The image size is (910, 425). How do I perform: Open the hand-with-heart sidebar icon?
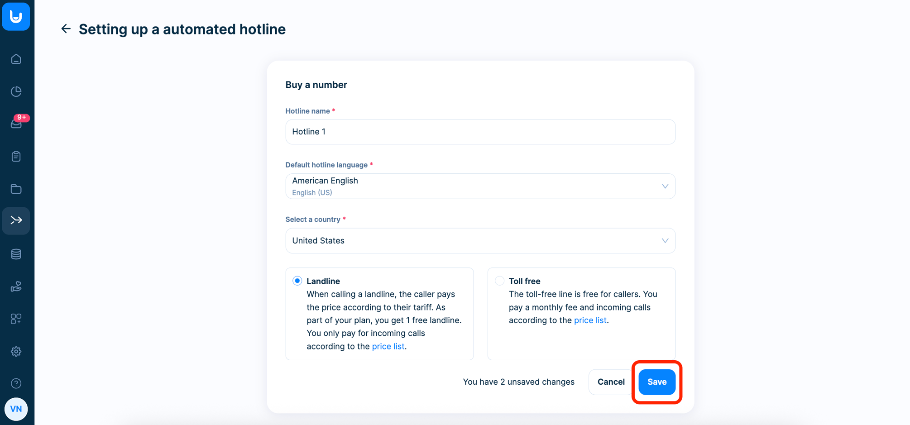(x=16, y=287)
